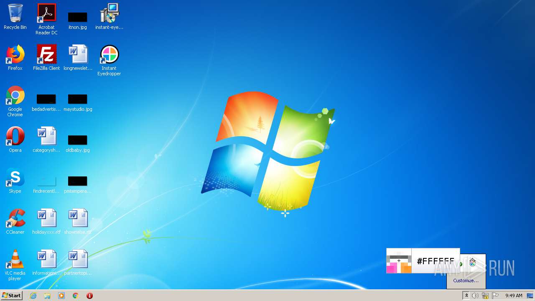Select the categorysh... Word document
This screenshot has width=535, height=301.
[x=46, y=140]
